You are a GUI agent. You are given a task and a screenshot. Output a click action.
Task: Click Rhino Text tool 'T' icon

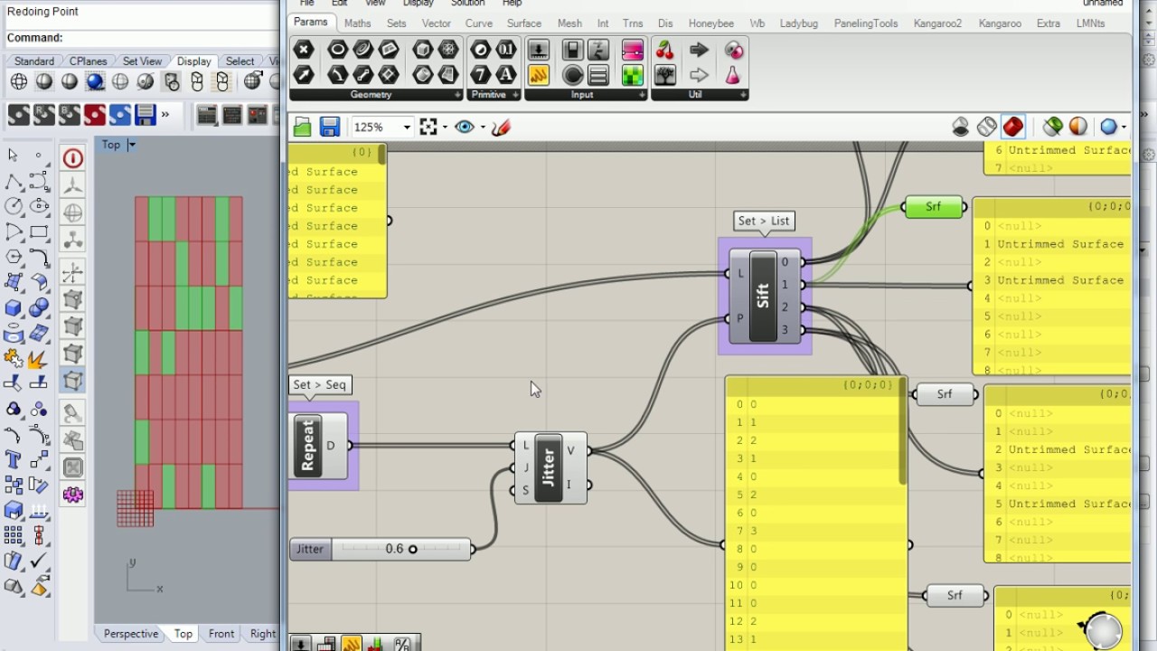tap(14, 460)
